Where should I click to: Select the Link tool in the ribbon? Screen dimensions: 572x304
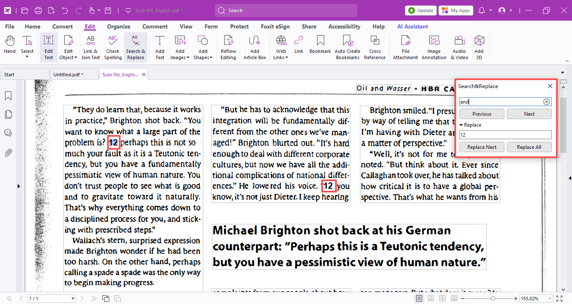(x=299, y=45)
